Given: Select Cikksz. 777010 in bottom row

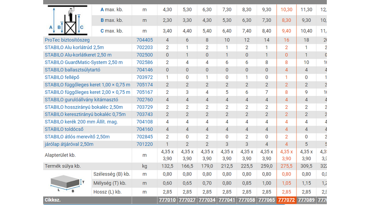Looking at the screenshot, I should (x=167, y=200).
